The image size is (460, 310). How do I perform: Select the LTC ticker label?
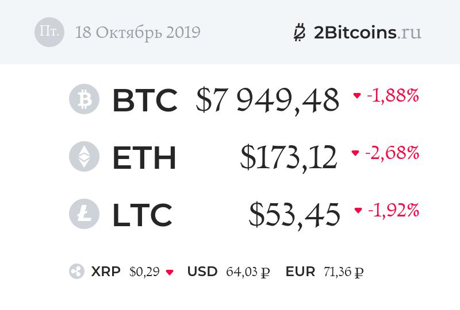[x=142, y=215]
